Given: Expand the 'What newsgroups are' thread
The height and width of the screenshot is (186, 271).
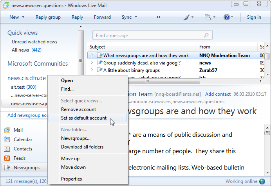Looking at the screenshot, I should click(92, 55).
